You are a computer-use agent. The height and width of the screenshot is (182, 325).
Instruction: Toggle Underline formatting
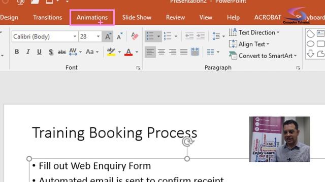point(39,52)
